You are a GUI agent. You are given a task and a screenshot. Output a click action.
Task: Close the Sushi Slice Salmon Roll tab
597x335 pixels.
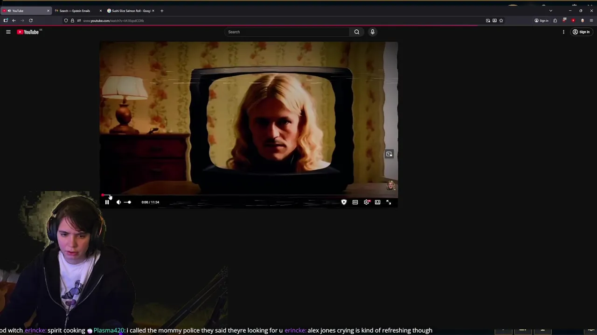[153, 11]
